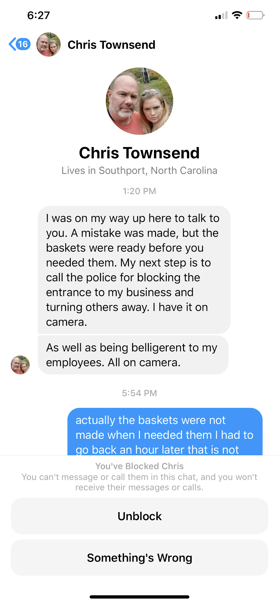Screen dimensions: 279x604
Task: Tap the 6:27 clock in status bar
Action: pos(38,15)
